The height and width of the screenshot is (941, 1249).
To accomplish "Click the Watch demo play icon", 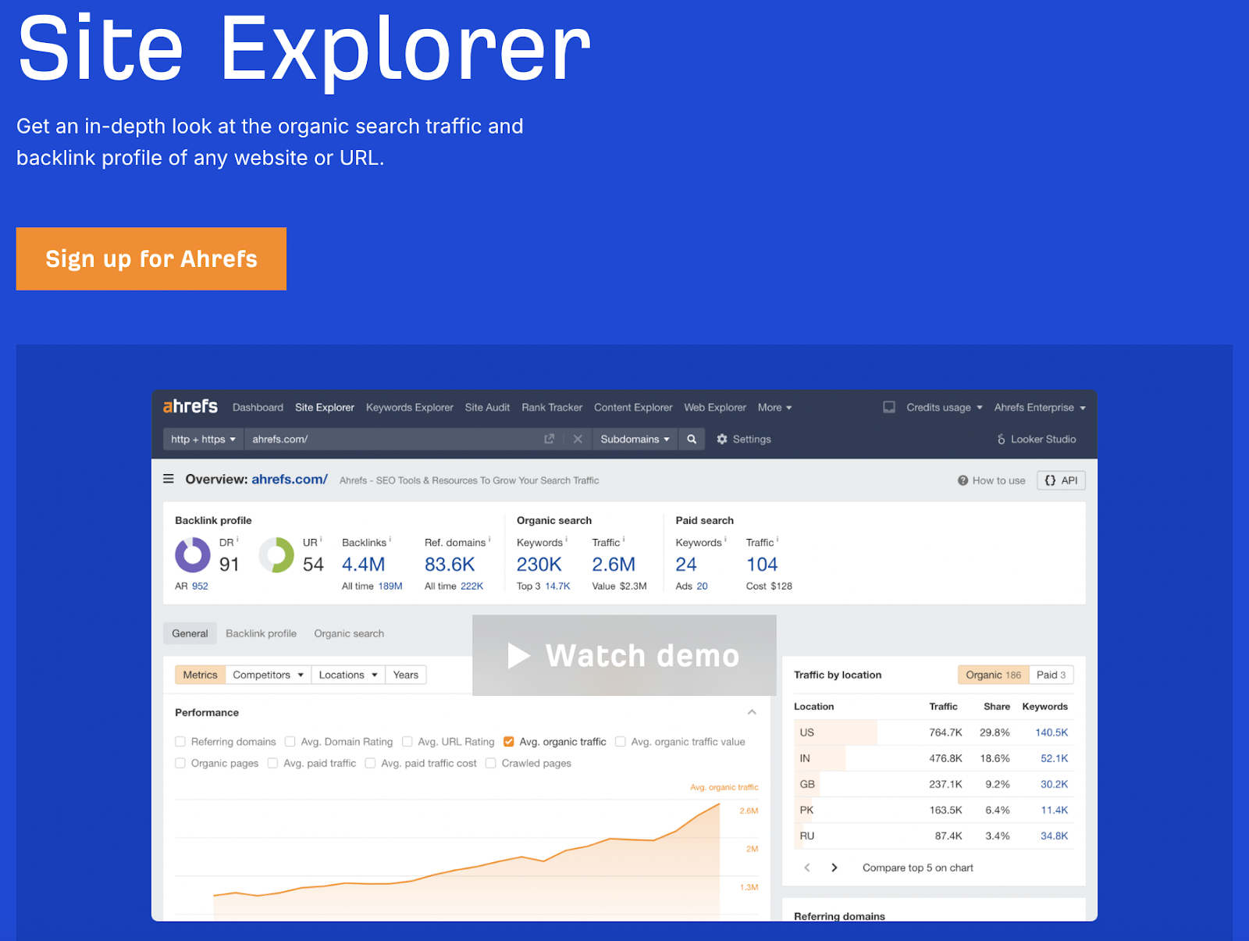I will (519, 656).
